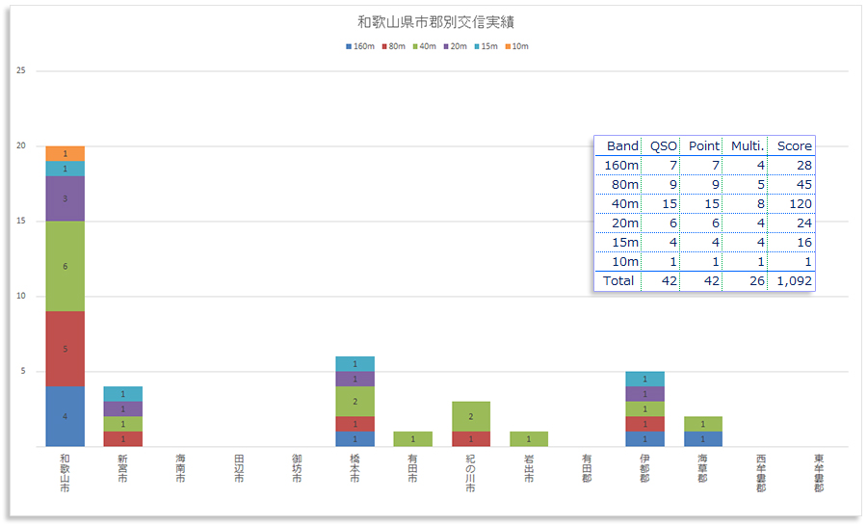Select the total score cell 1,092
Screen dimensions: 867x525
(x=794, y=281)
